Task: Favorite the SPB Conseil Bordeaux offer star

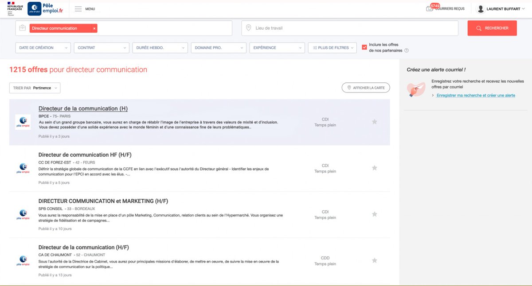Action: tap(375, 214)
